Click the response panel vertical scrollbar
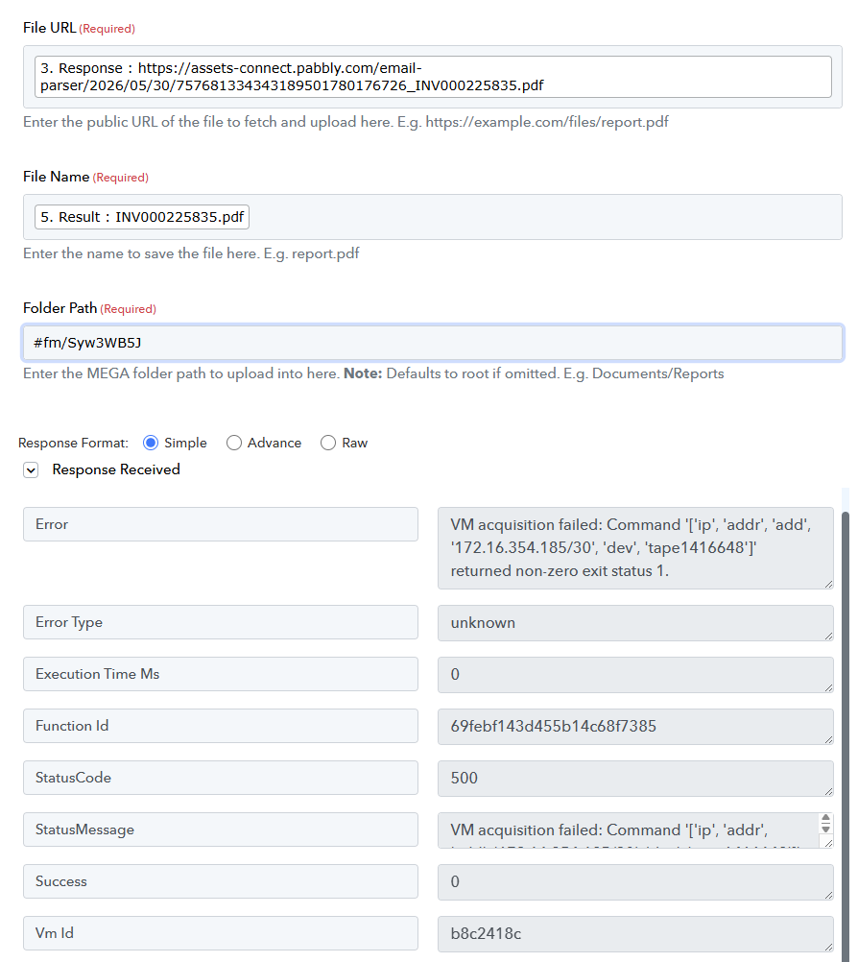Screen dimensions: 858x962 846,730
